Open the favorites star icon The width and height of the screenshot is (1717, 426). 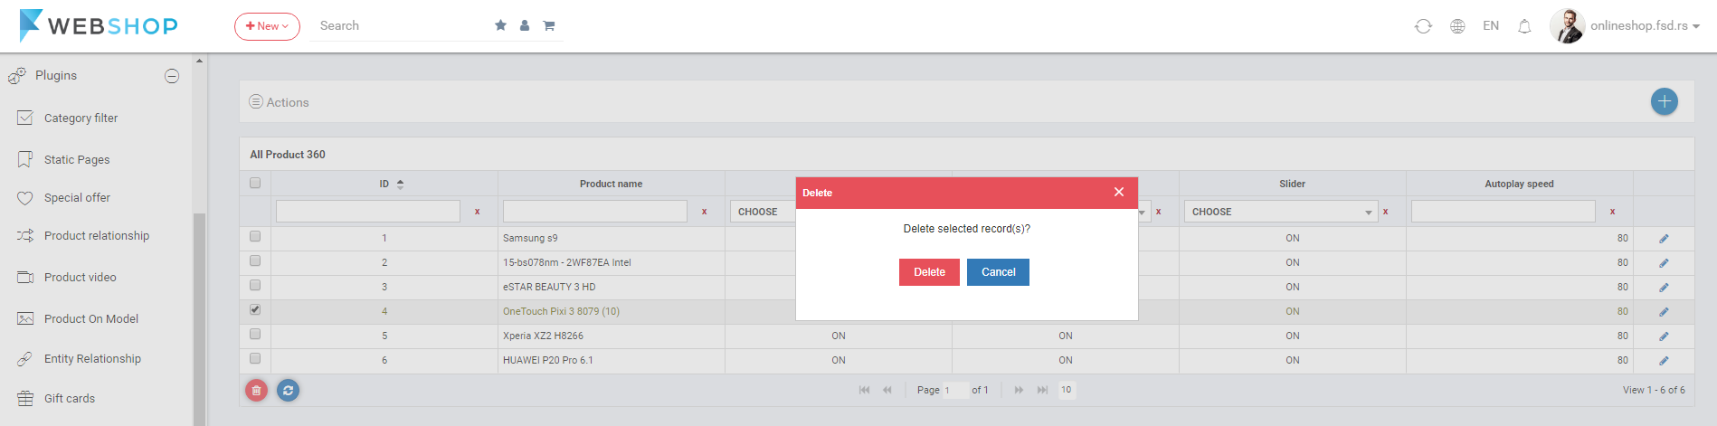[500, 25]
